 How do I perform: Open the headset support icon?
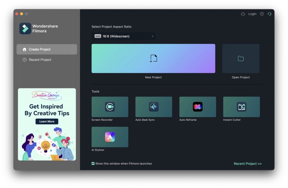[269, 14]
